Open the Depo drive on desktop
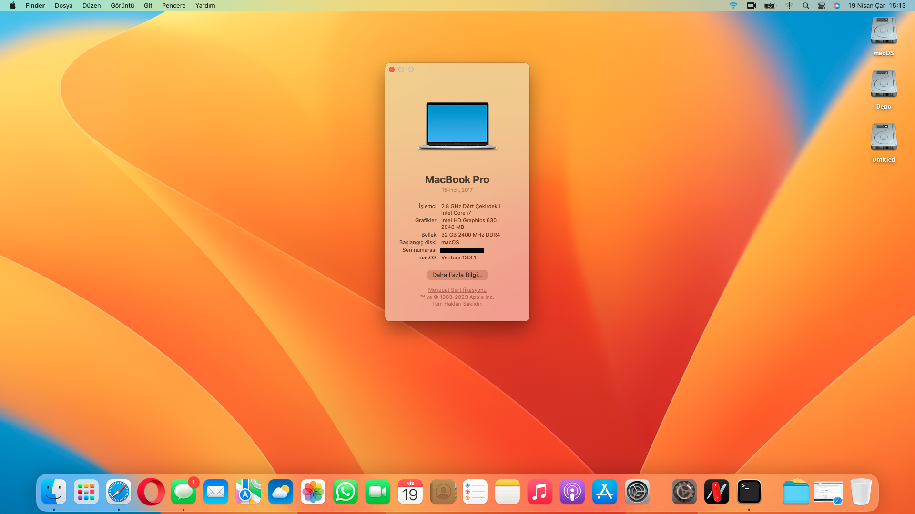 [x=884, y=85]
